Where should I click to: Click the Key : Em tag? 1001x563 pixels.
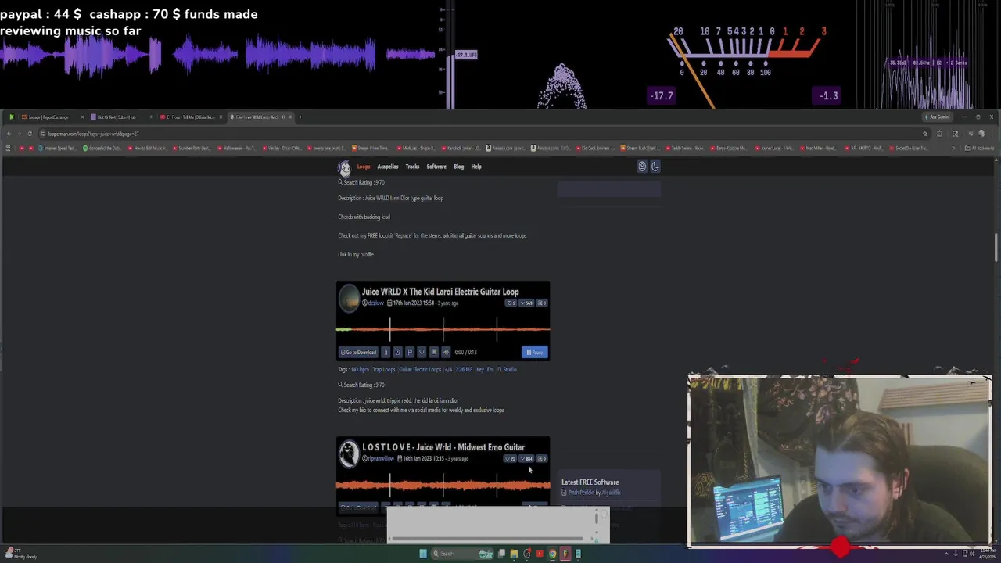pyautogui.click(x=484, y=369)
